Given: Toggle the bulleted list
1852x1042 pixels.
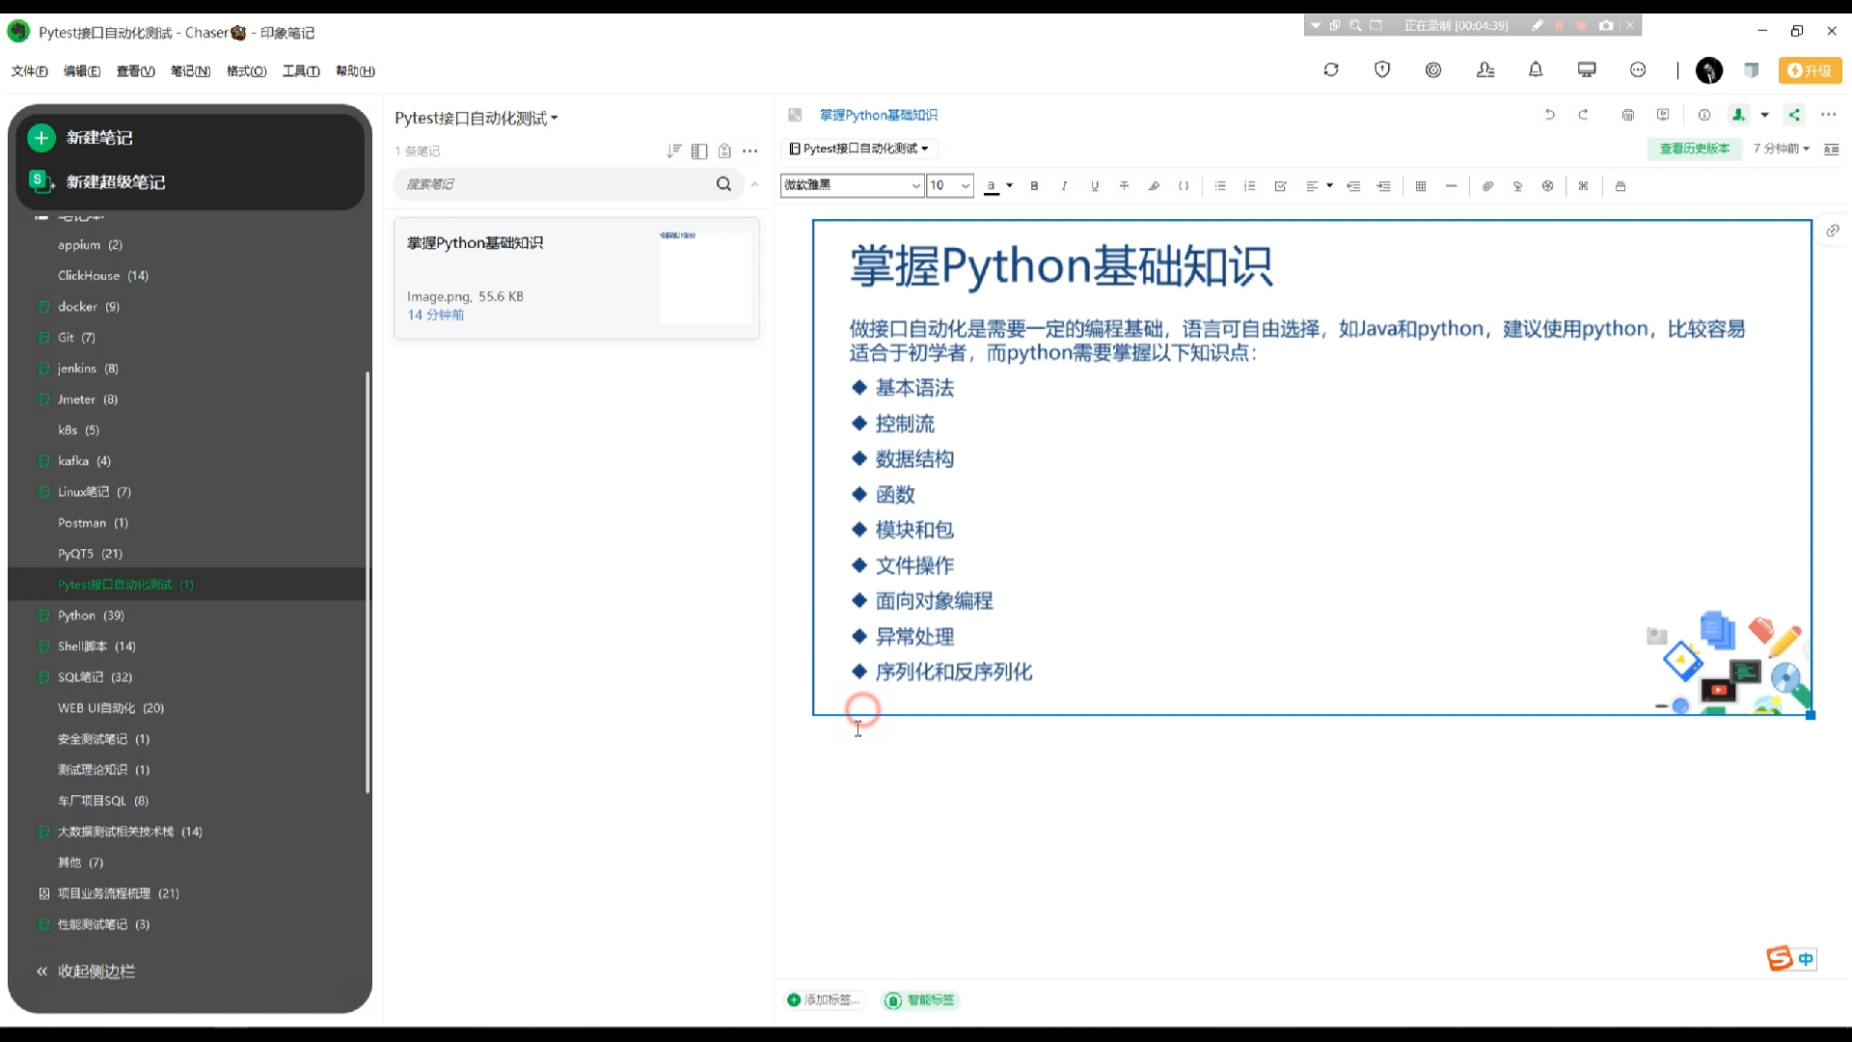Looking at the screenshot, I should tap(1220, 186).
